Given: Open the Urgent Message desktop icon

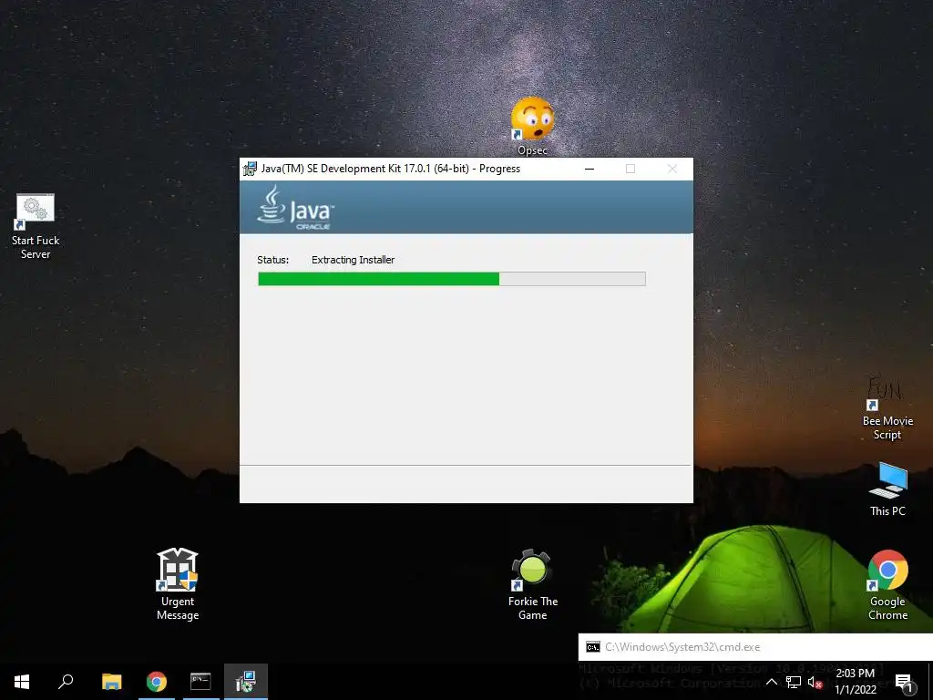Looking at the screenshot, I should pyautogui.click(x=178, y=584).
